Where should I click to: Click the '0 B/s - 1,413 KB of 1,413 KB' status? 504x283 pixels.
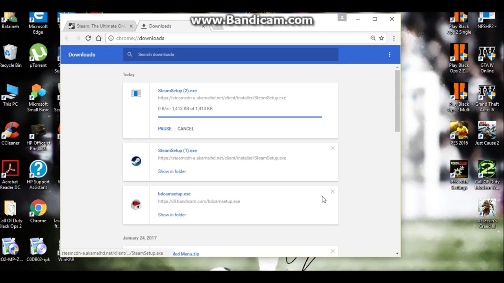[x=185, y=108]
